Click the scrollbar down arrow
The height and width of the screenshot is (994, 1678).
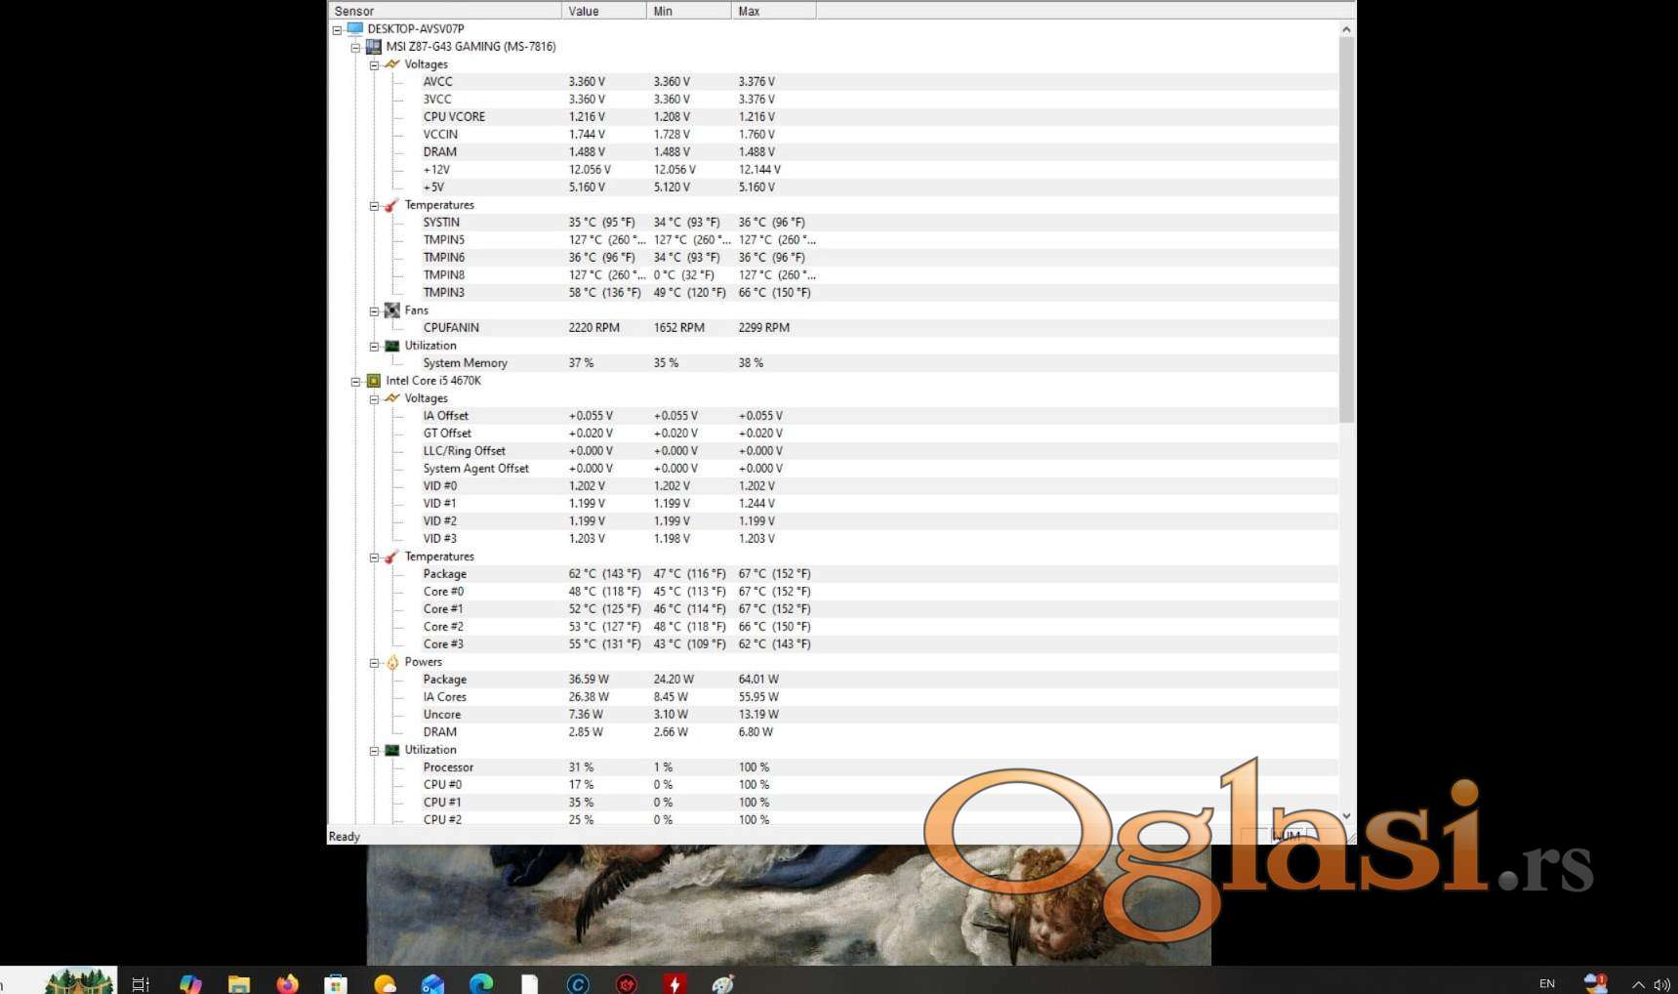click(x=1346, y=816)
